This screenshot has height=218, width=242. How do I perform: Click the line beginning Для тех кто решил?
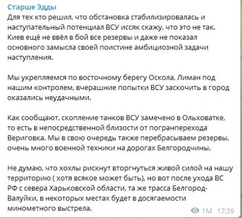(x=106, y=17)
